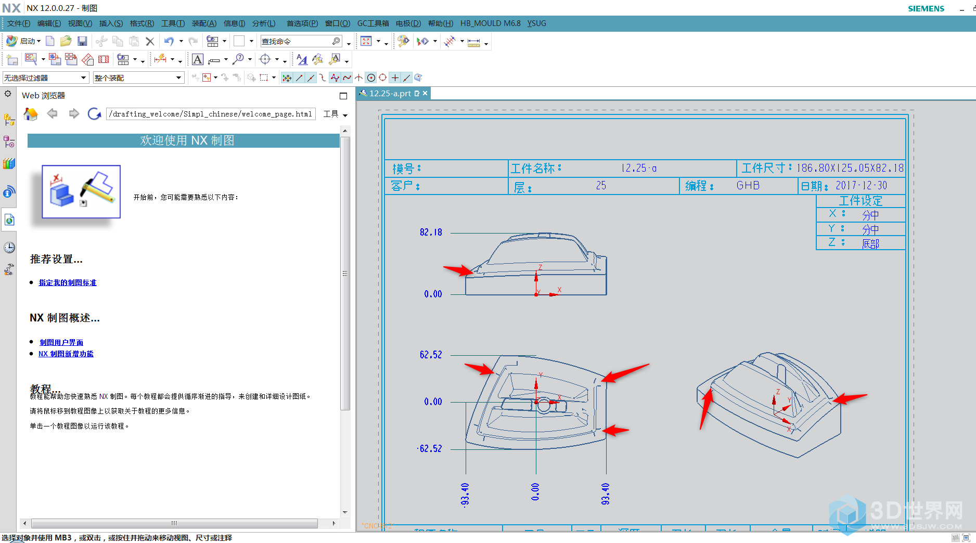The width and height of the screenshot is (976, 543).
Task: Toggle Control Point snap option
Action: coord(323,78)
